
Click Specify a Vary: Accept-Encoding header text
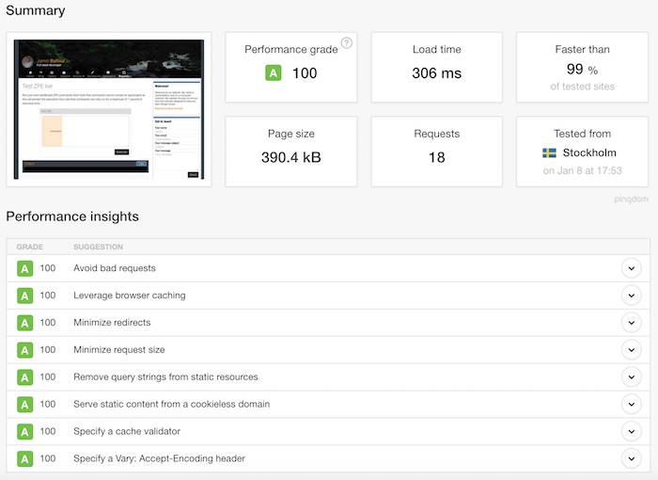(159, 458)
